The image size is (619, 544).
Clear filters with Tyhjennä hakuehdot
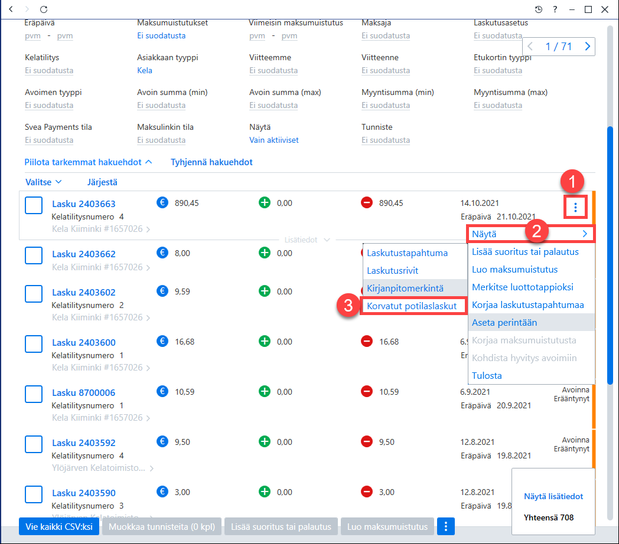(211, 162)
